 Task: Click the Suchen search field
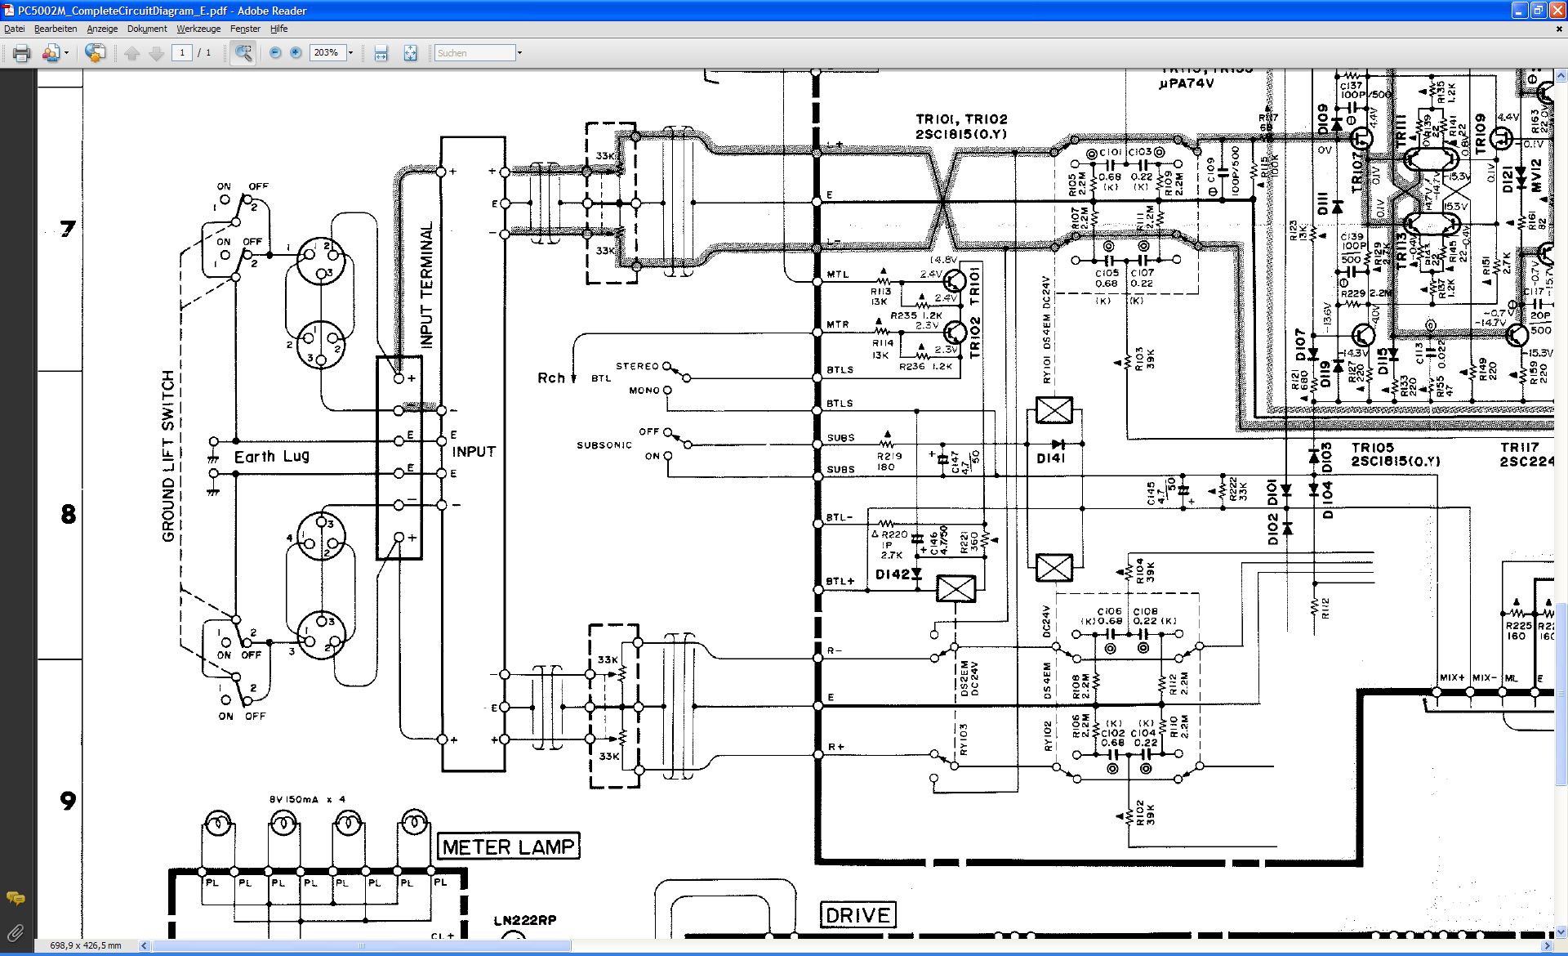pos(474,53)
